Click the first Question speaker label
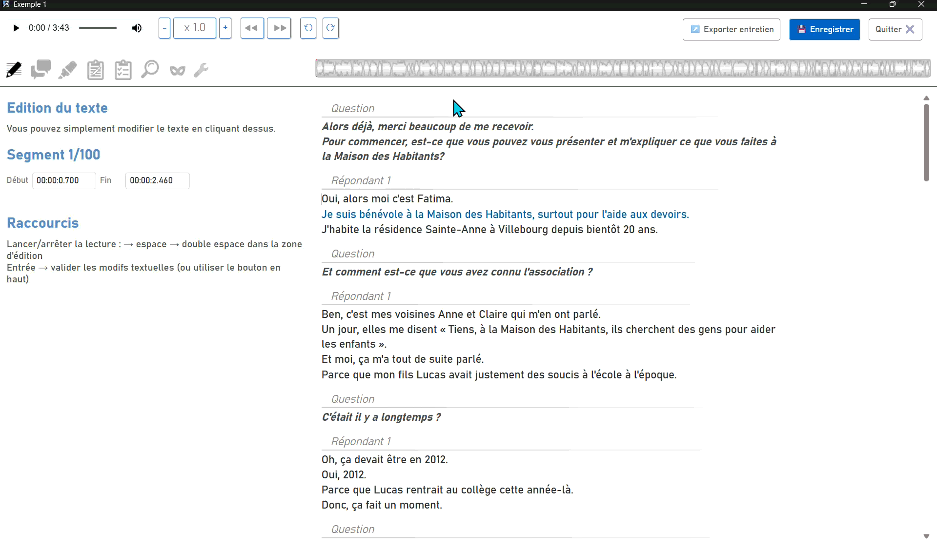This screenshot has height=550, width=937. pyautogui.click(x=353, y=108)
